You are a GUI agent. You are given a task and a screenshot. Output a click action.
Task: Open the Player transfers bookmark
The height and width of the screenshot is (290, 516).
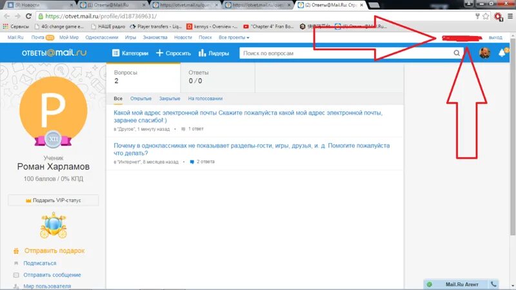pyautogui.click(x=156, y=26)
